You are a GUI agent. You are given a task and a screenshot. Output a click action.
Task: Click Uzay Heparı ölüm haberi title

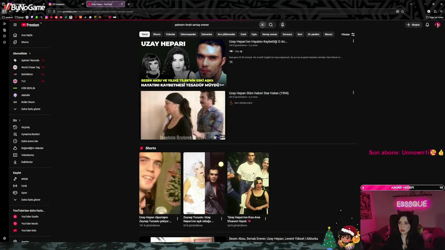[259, 93]
